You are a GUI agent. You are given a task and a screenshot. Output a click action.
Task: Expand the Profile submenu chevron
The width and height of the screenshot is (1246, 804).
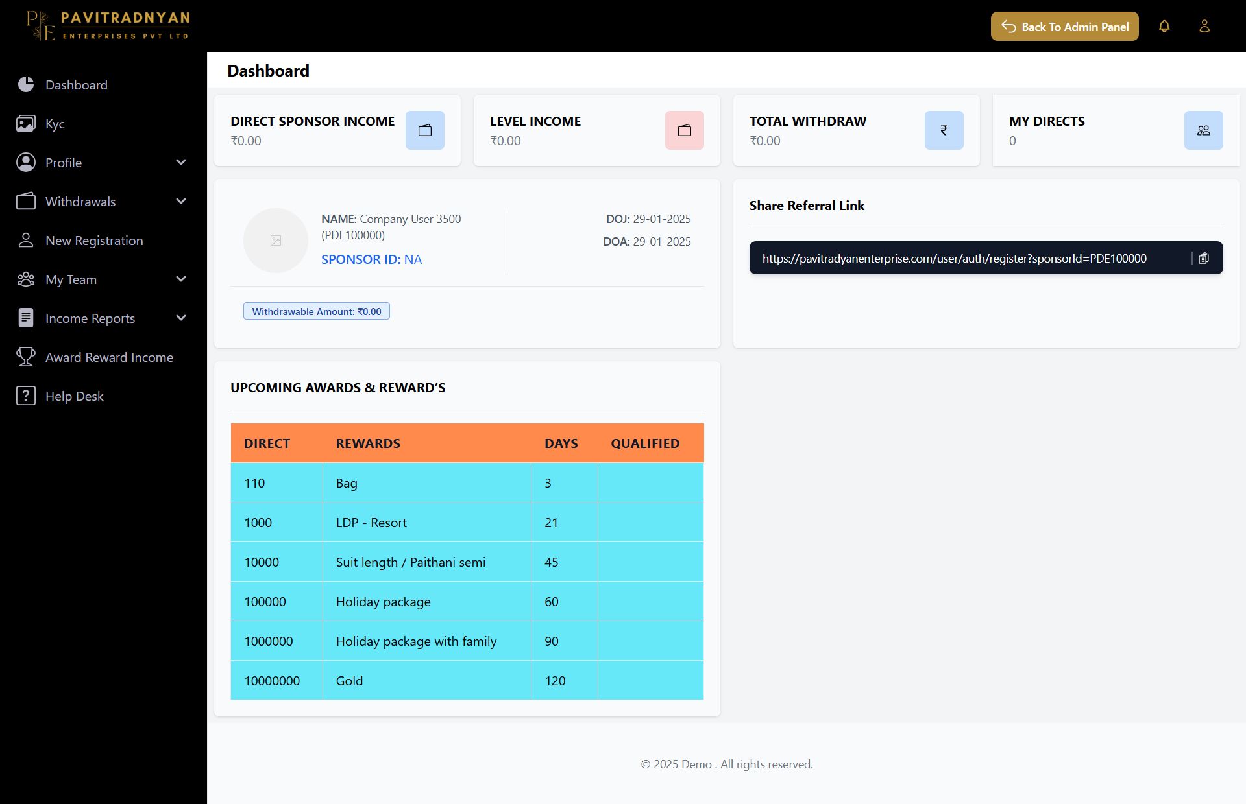click(181, 162)
